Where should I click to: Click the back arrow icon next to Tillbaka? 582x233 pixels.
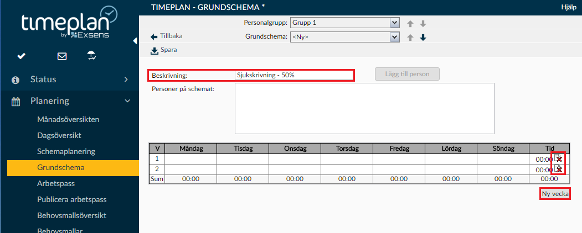(x=154, y=36)
